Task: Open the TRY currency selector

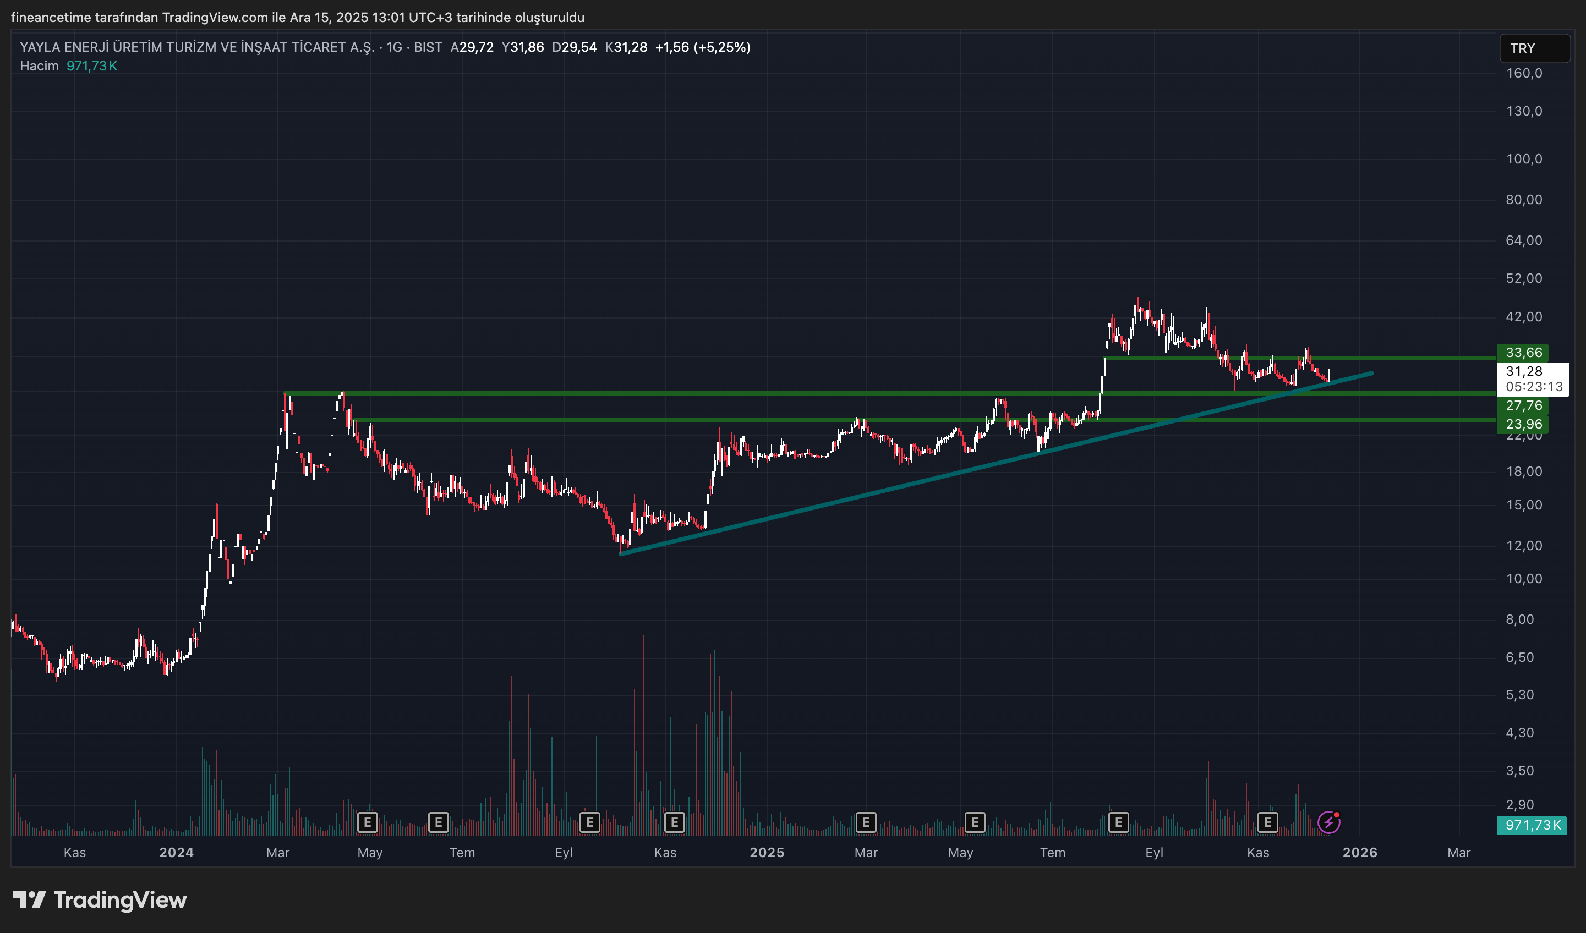Action: (x=1534, y=48)
